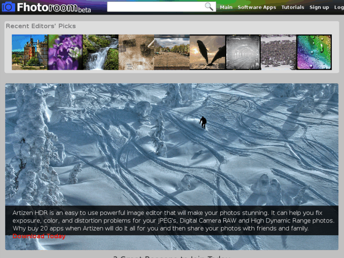Open the jumping dolphins sunset thumbnail
The width and height of the screenshot is (344, 258).
click(x=207, y=52)
